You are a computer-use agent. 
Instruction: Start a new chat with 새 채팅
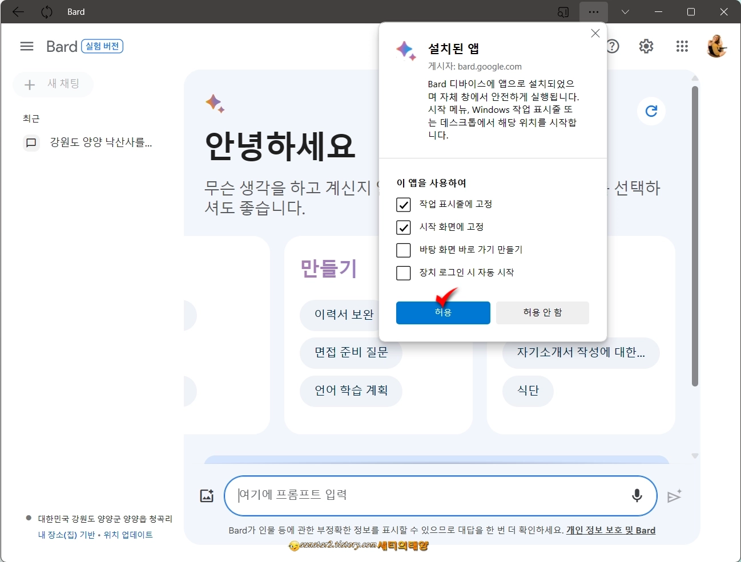click(x=53, y=84)
